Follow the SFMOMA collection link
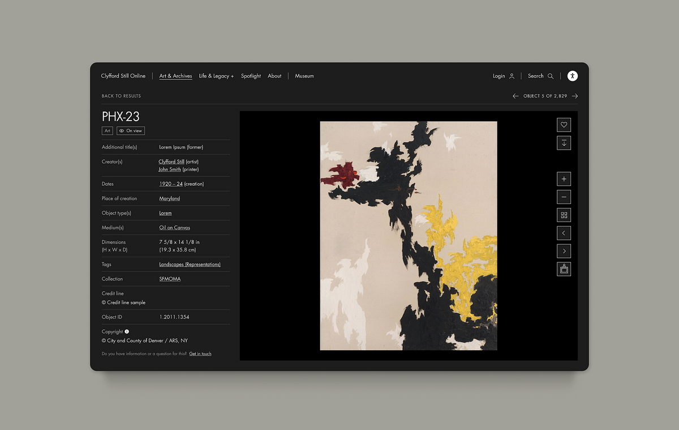Viewport: 679px width, 430px height. tap(170, 278)
